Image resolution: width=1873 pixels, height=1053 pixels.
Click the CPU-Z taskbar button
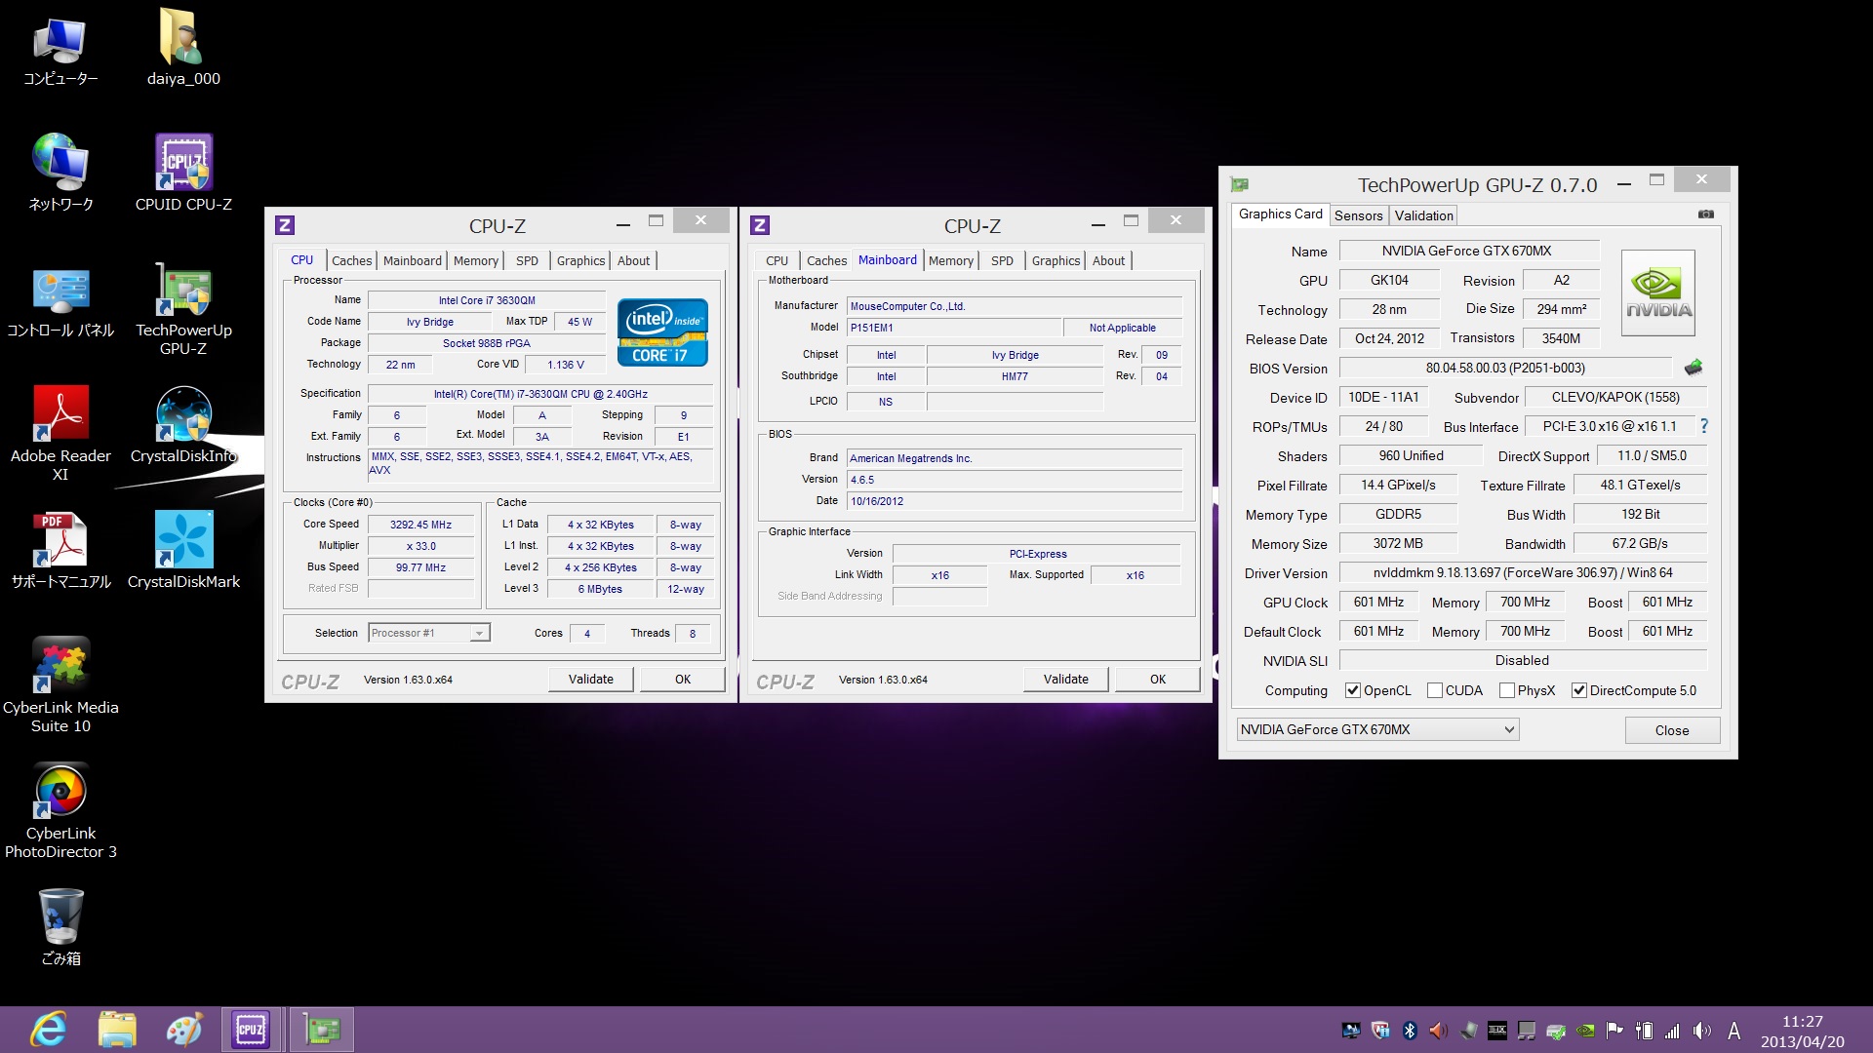tap(251, 1030)
